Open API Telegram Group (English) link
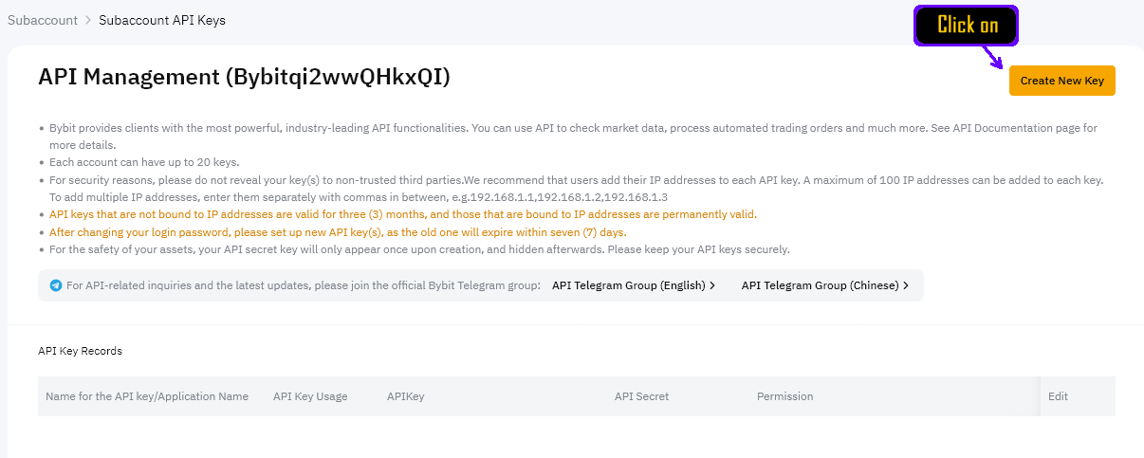The width and height of the screenshot is (1144, 458). pos(627,285)
